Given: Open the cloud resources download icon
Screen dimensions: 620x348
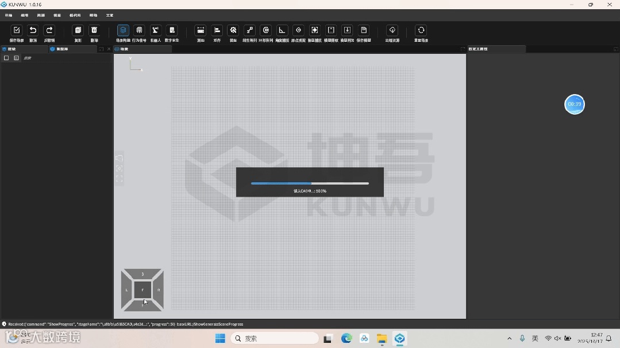Looking at the screenshot, I should point(392,30).
